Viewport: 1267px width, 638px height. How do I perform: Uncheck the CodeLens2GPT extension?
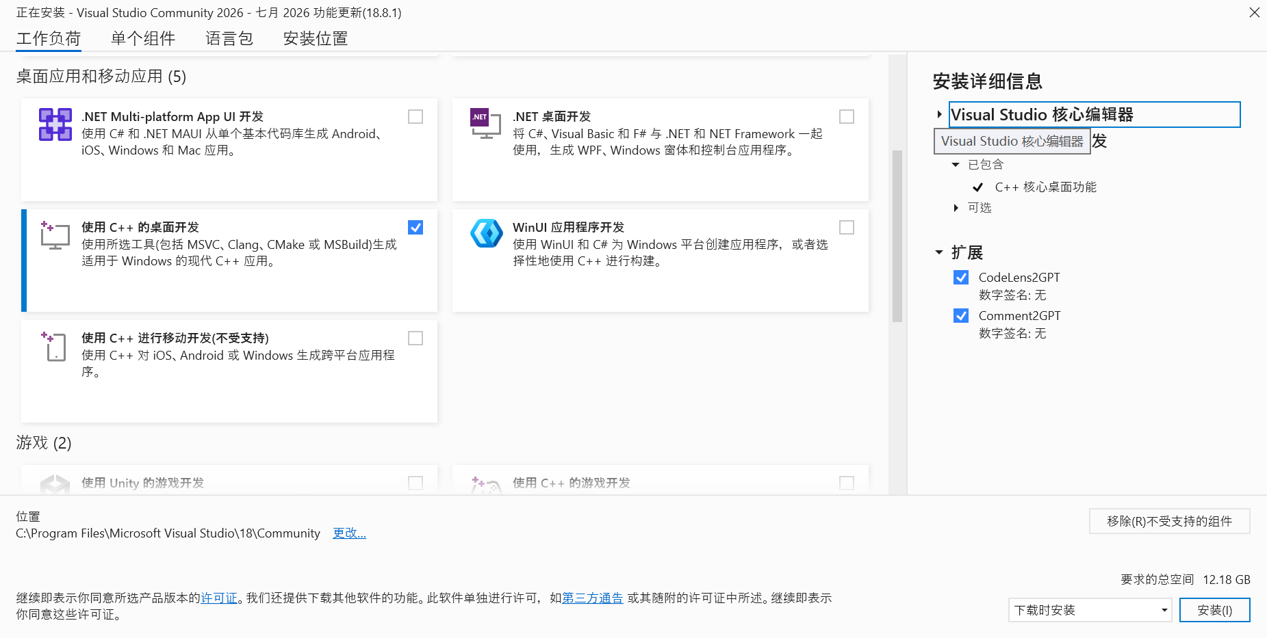961,278
